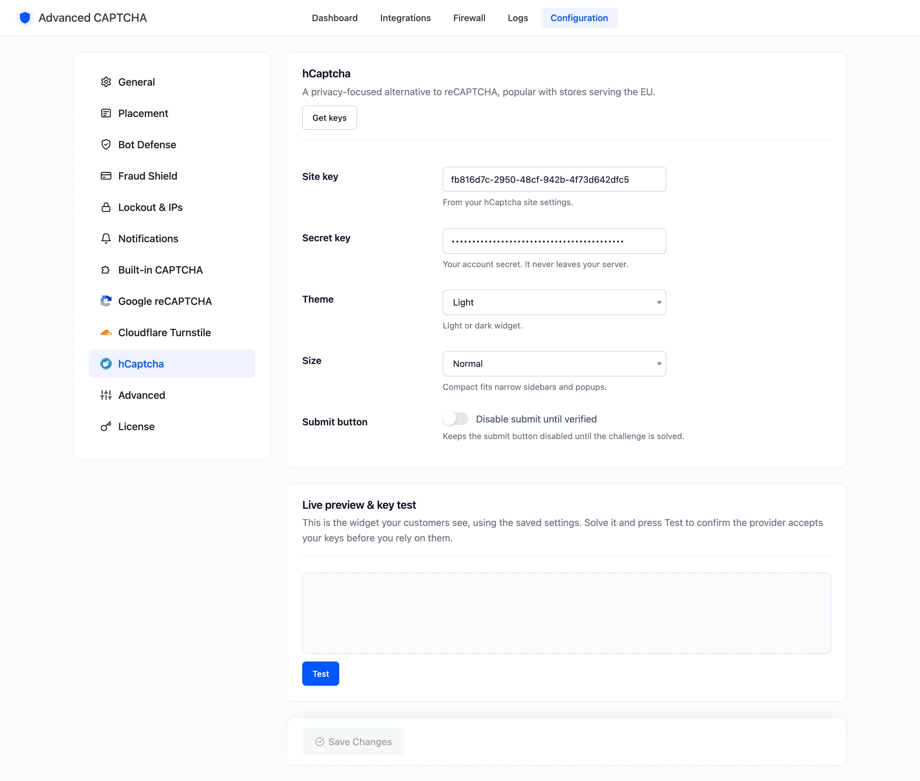The height and width of the screenshot is (781, 920).
Task: Click the Advanced sliders icon
Action: point(106,395)
